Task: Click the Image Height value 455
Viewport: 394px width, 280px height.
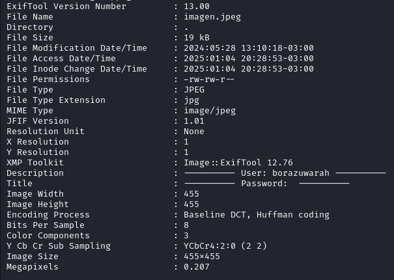Action: tap(191, 204)
